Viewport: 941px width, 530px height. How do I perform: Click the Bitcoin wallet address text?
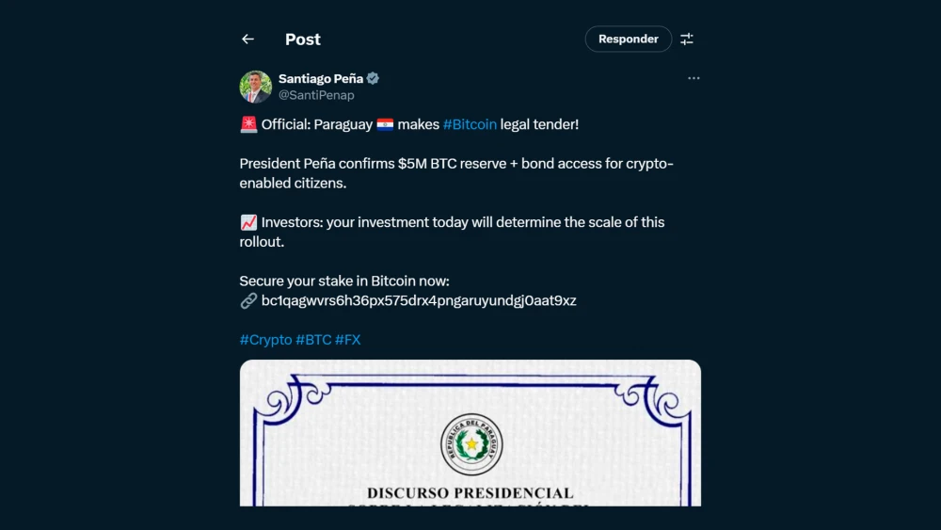419,301
